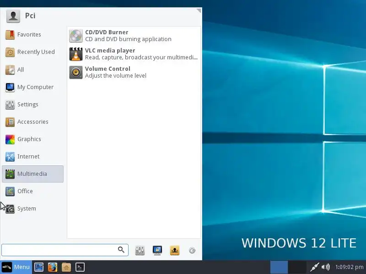Click text 'CD and DVD burning application'
Screen dimensions: 366x274
(x=128, y=39)
